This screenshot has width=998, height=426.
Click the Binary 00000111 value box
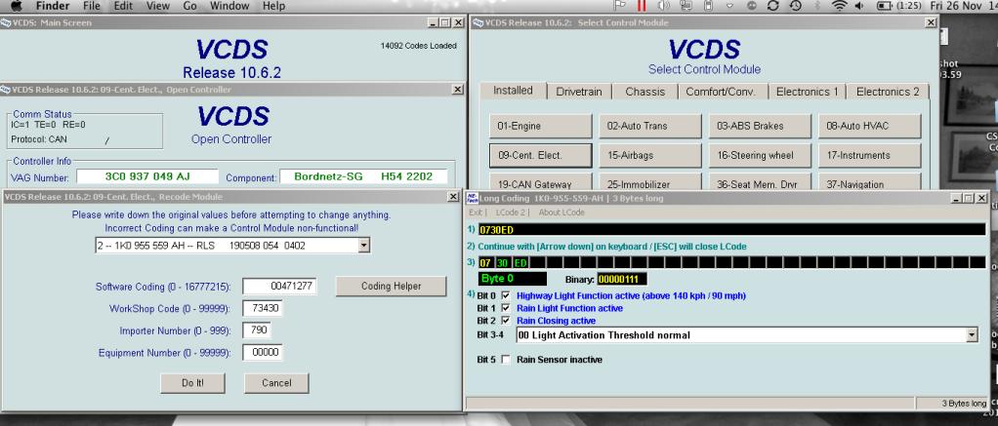pyautogui.click(x=622, y=279)
